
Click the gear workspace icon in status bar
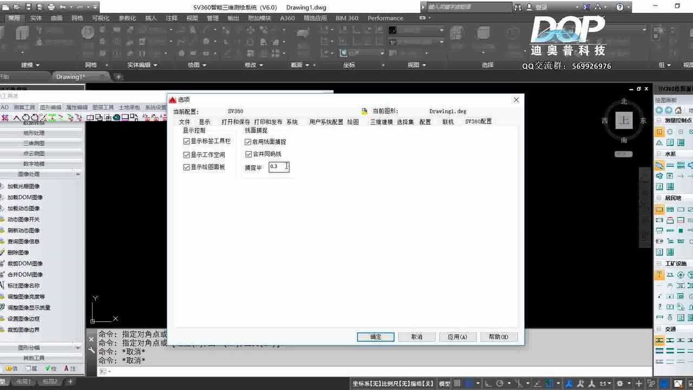coord(620,383)
